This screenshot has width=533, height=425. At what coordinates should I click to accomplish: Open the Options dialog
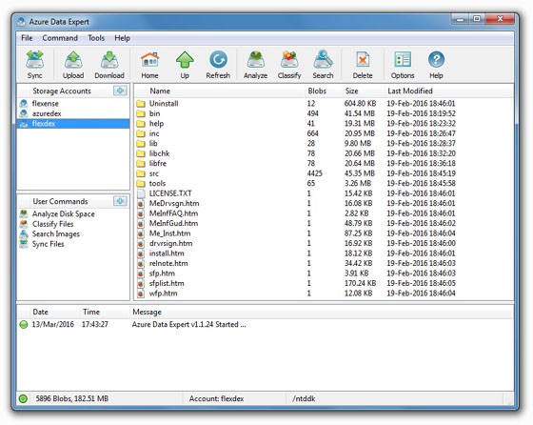[403, 65]
